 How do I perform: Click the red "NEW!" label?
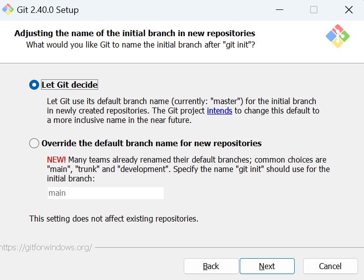click(x=56, y=160)
